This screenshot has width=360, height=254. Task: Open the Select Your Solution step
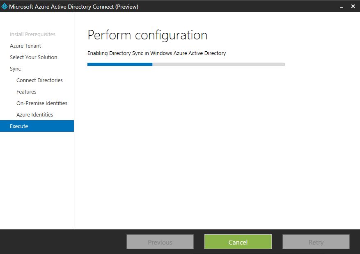(33, 57)
